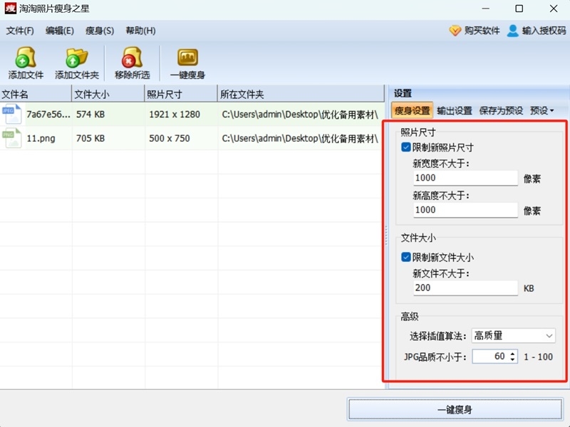Click the Settings (设置) panel header
The image size is (570, 427).
pos(403,93)
